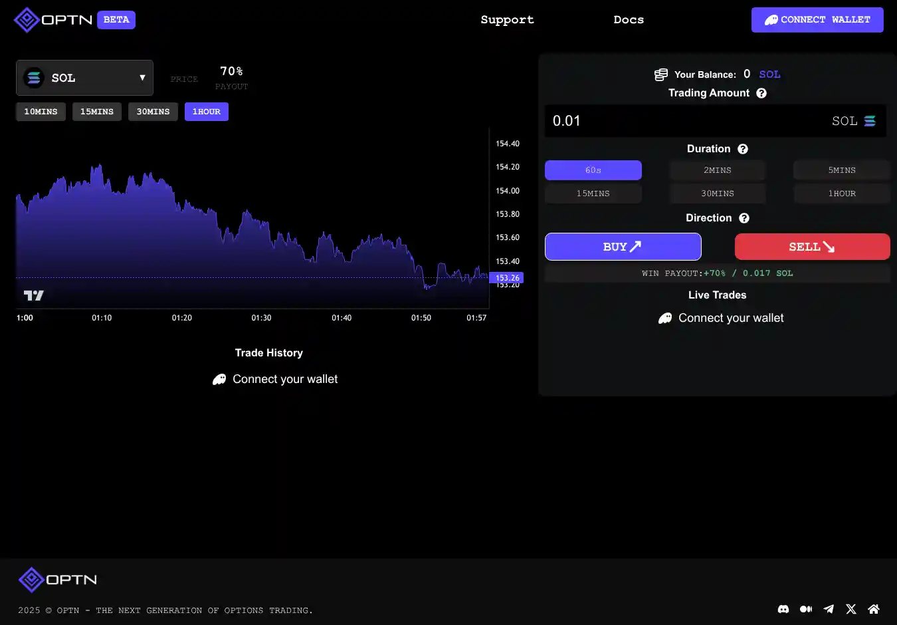The image size is (897, 625).
Task: Choose the 30MINS trade duration option
Action: (x=717, y=193)
